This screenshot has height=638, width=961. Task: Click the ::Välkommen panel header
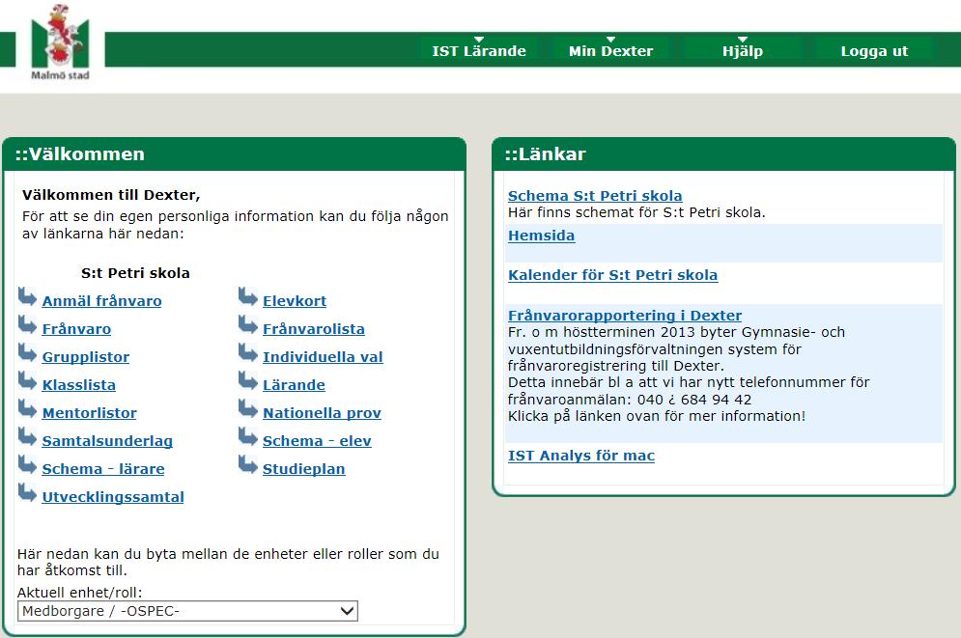pyautogui.click(x=234, y=153)
